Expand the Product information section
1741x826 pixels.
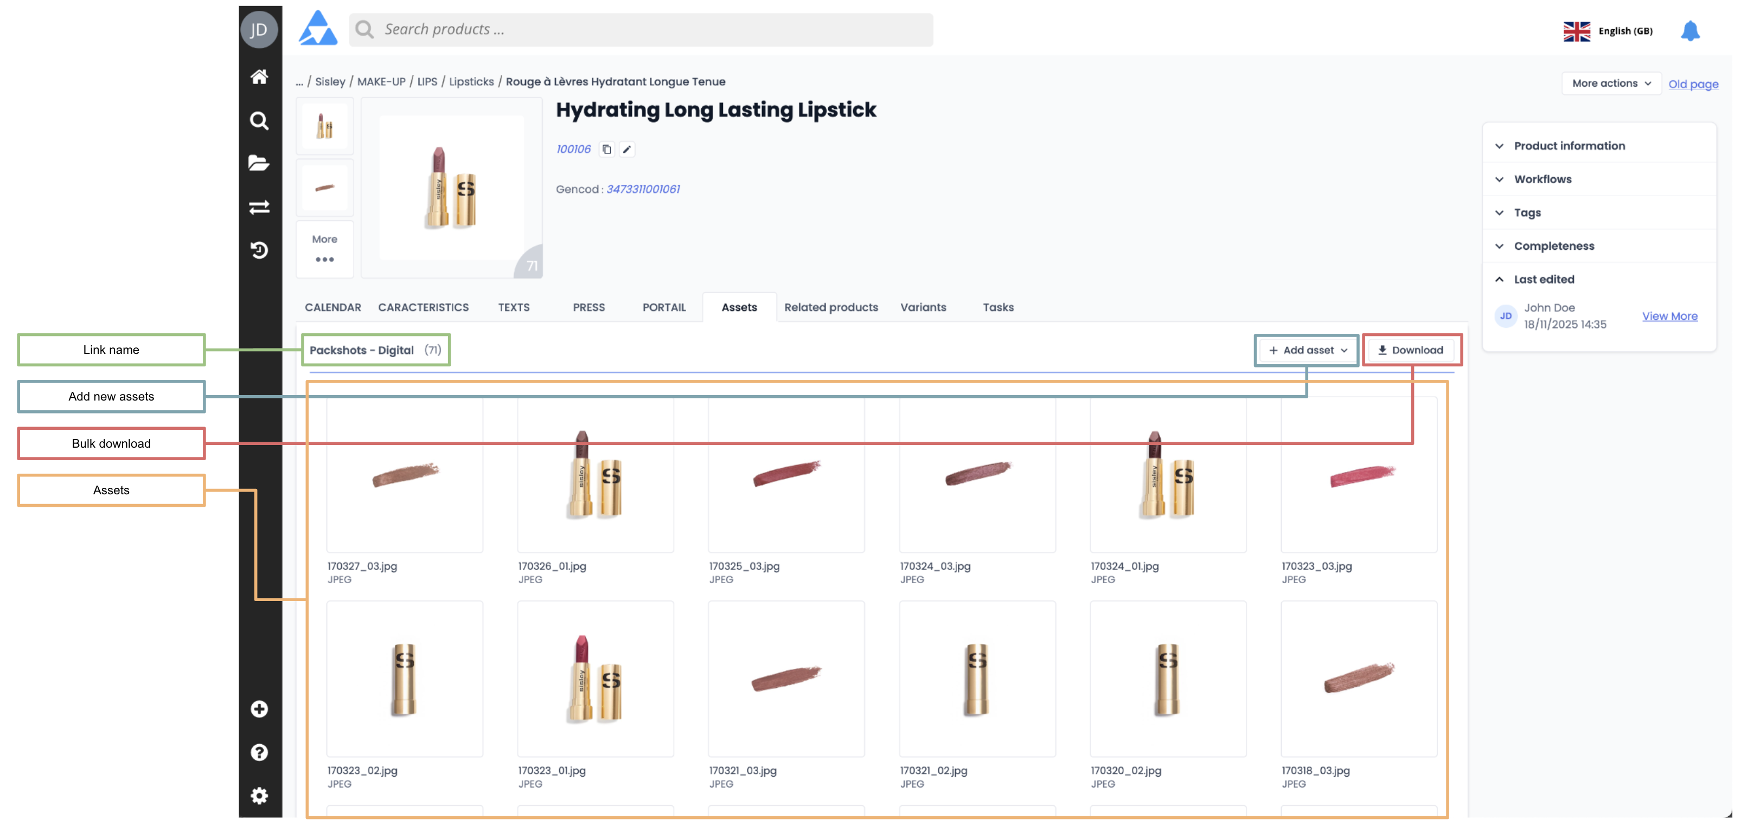coord(1568,146)
